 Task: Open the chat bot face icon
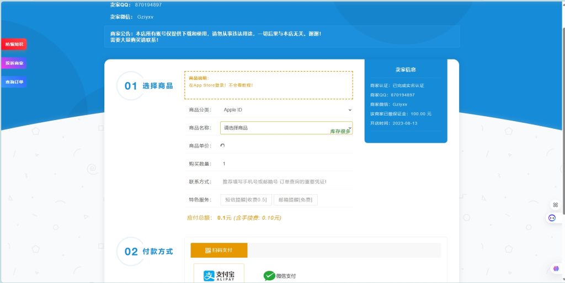[x=552, y=217]
